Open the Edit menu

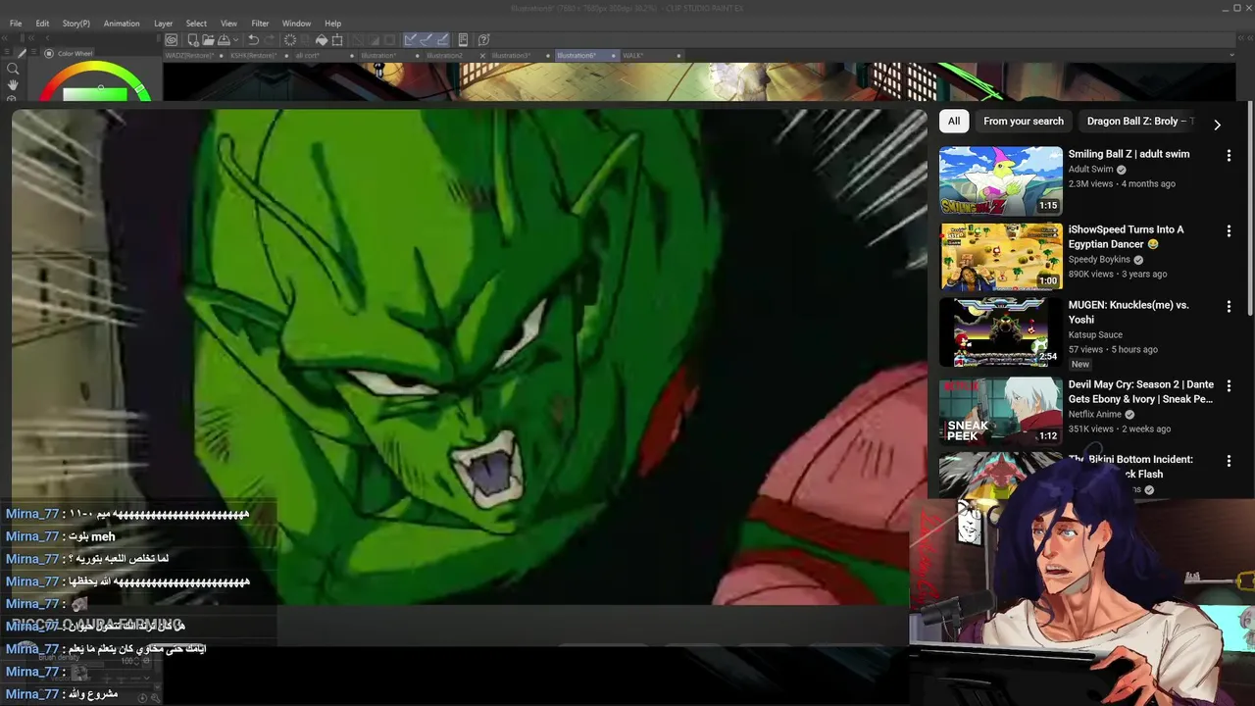pos(42,24)
